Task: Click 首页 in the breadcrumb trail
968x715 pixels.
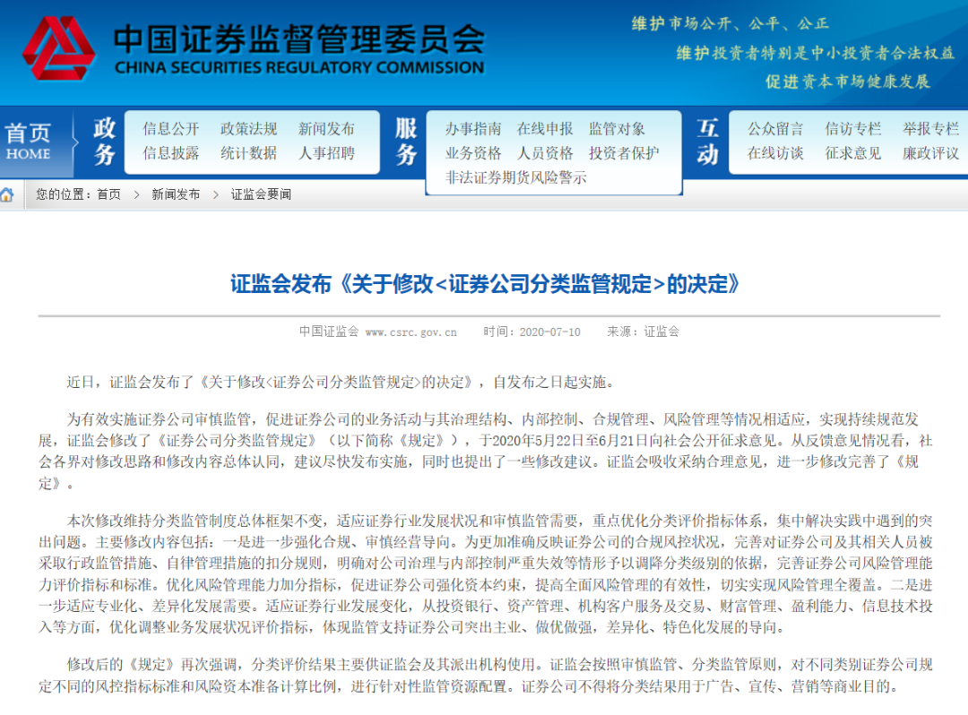Action: click(108, 195)
